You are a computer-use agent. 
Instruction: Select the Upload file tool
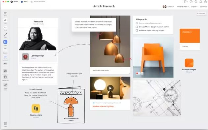pyautogui.click(x=5, y=78)
